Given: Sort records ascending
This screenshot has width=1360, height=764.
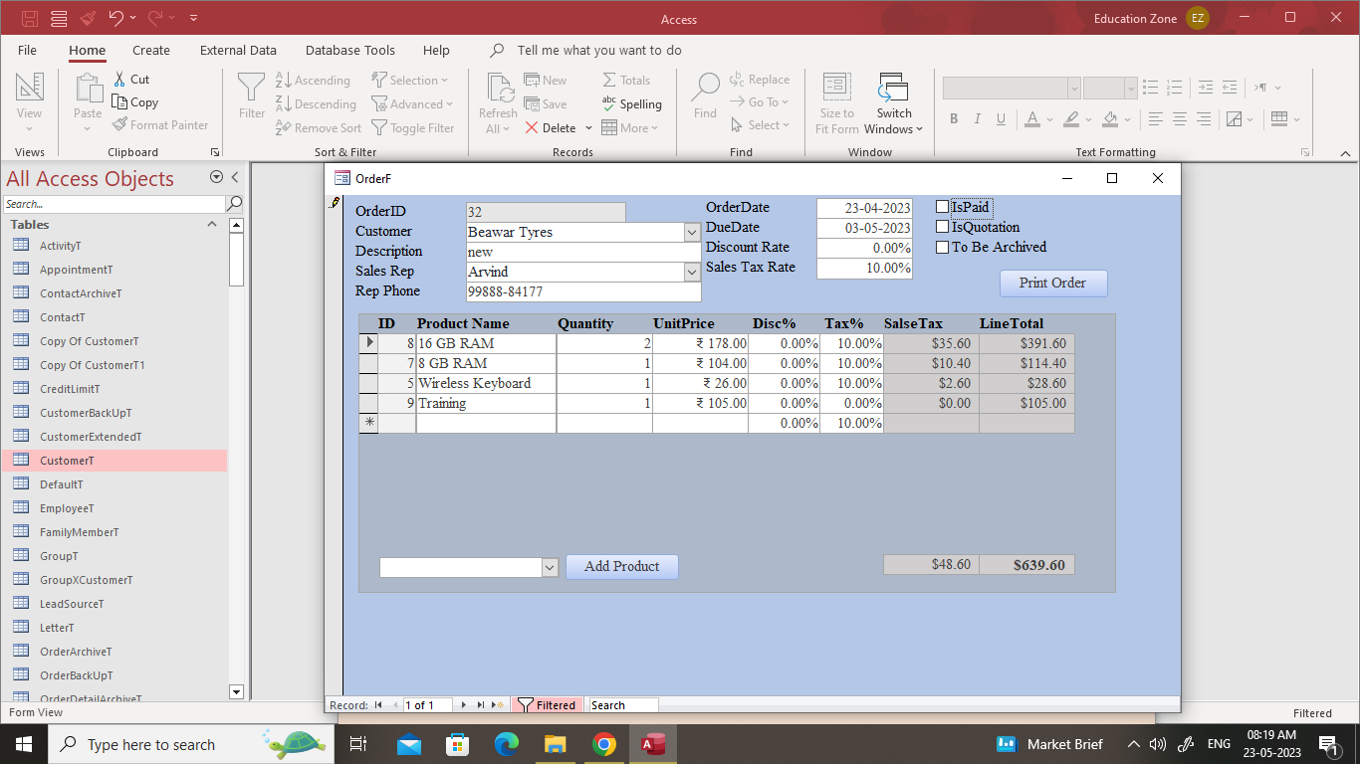Looking at the screenshot, I should (314, 80).
